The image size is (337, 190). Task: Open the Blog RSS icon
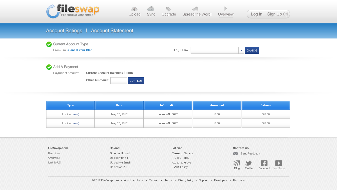tap(237, 163)
